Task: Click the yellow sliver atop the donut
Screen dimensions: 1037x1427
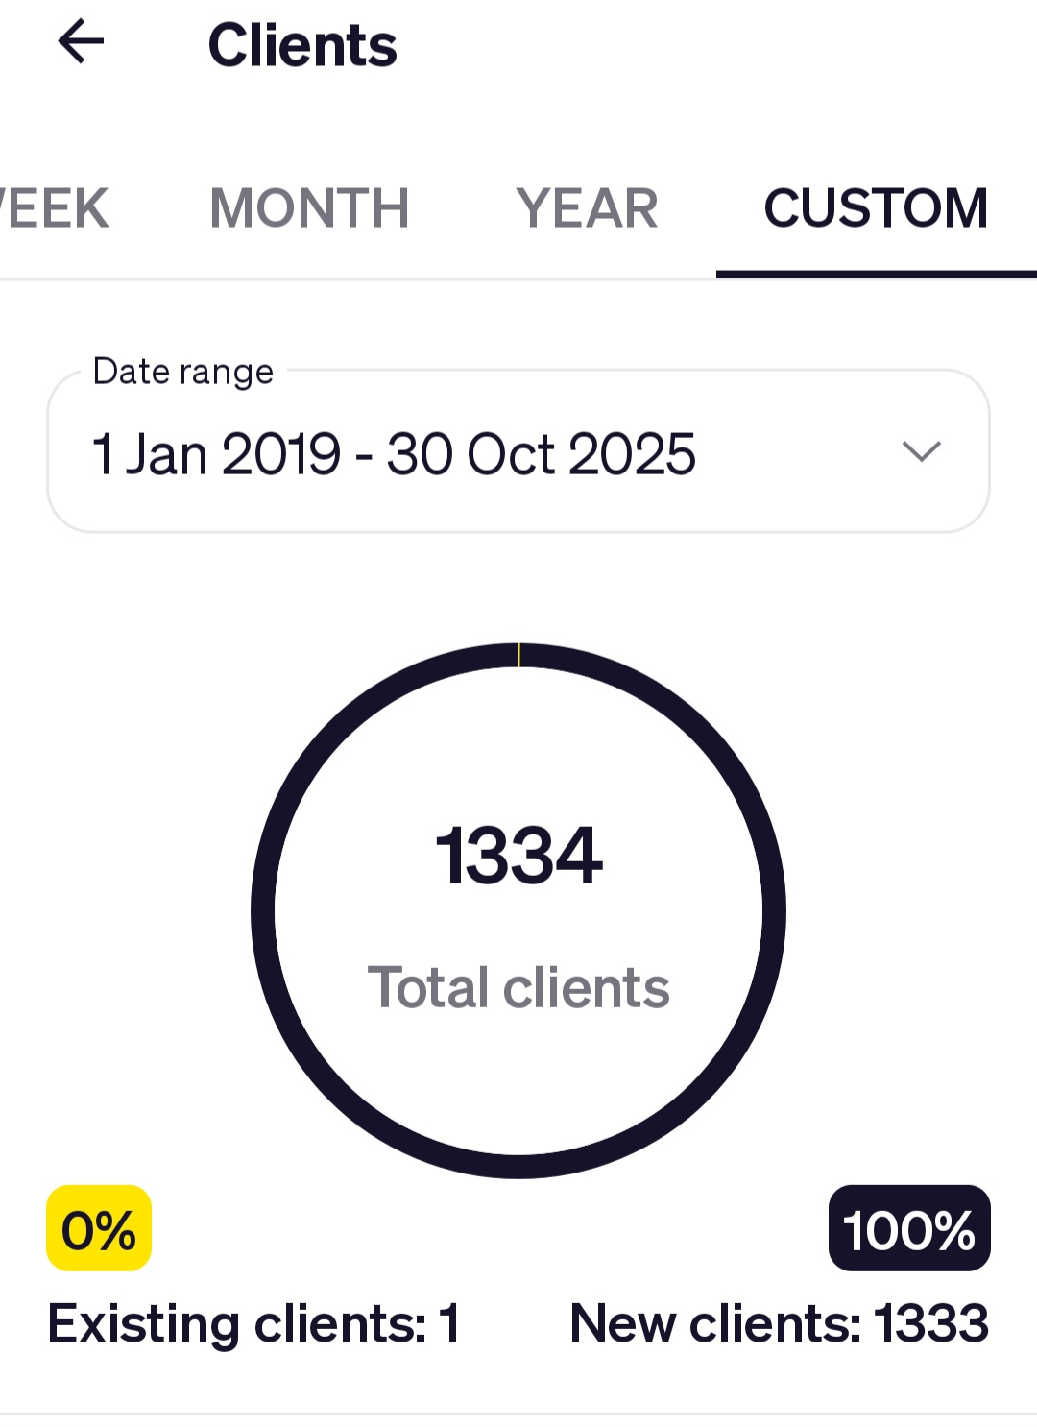Action: click(x=519, y=655)
